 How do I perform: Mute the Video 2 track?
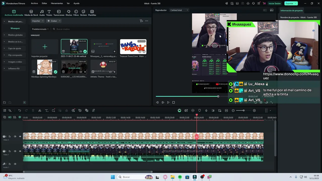point(15,137)
